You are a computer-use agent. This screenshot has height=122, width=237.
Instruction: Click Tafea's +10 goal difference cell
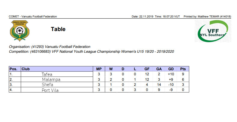pos(171,74)
